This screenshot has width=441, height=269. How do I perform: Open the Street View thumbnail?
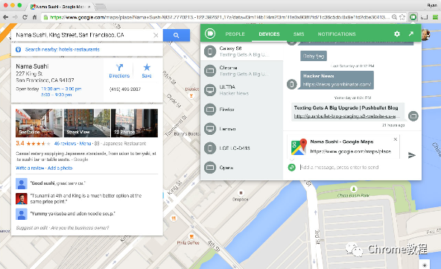tap(87, 123)
